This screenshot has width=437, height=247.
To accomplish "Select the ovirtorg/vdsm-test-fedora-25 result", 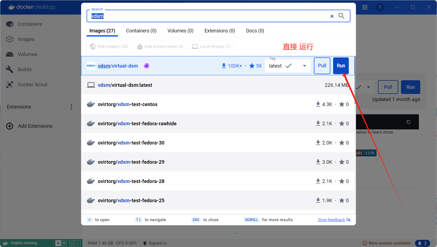I will coord(218,200).
